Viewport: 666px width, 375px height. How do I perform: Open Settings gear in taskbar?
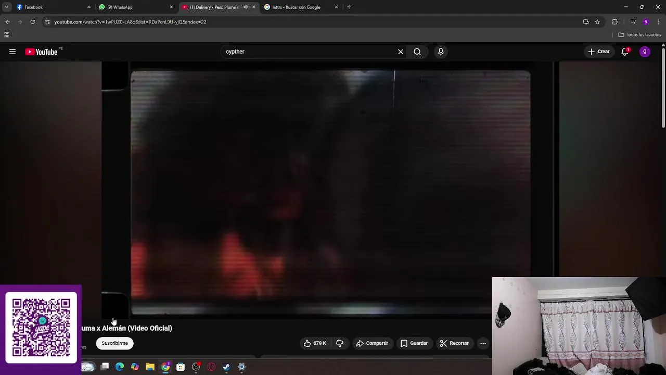coord(241,367)
